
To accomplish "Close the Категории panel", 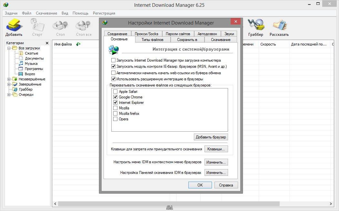I will point(47,43).
